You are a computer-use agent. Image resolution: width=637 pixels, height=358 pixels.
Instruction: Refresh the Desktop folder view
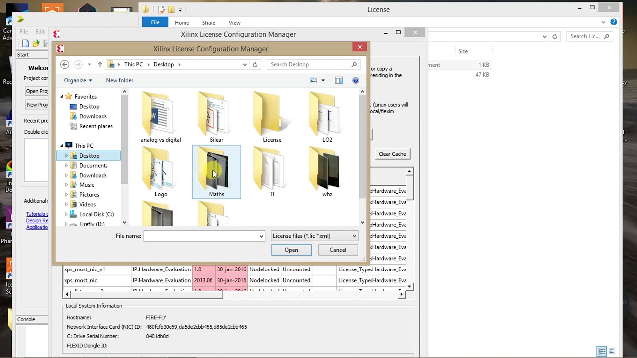(255, 64)
